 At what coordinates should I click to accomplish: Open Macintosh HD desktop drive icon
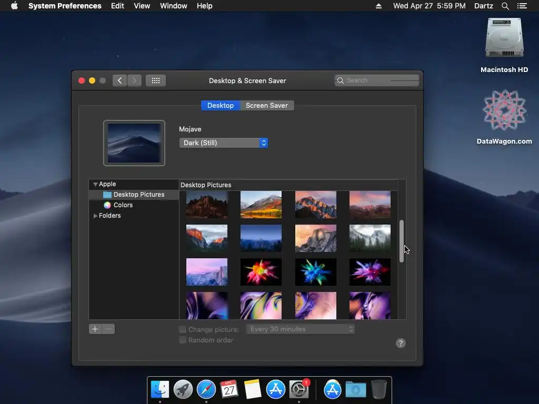pyautogui.click(x=504, y=38)
